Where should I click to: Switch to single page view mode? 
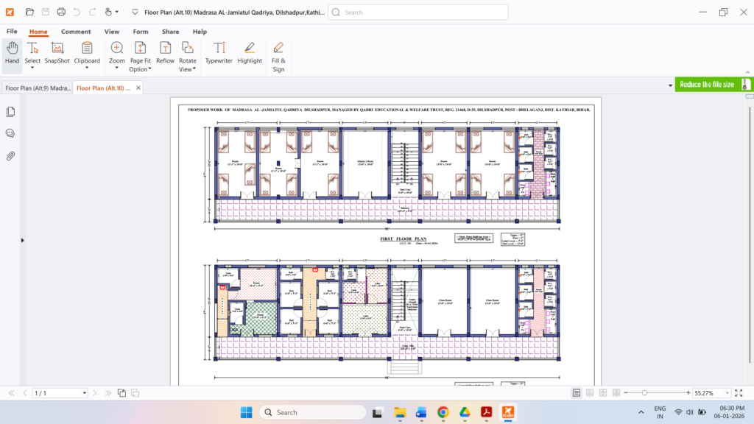click(577, 393)
